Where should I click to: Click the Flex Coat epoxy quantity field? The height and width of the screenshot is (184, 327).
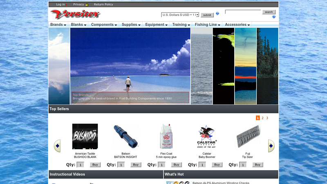click(161, 165)
